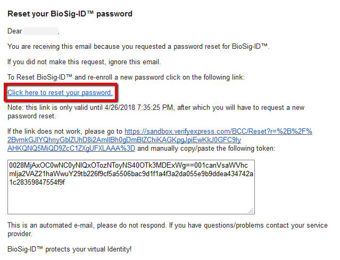This screenshot has width=340, height=260.
Task: Click the URL line starting with 2BvmkGJlY
Action: (x=124, y=140)
